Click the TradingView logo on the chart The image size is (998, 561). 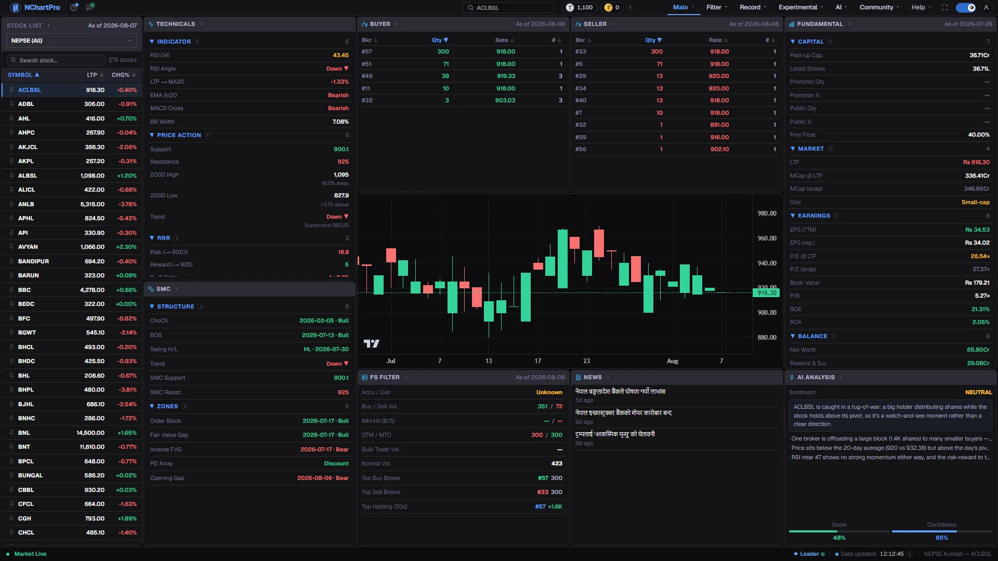point(371,343)
